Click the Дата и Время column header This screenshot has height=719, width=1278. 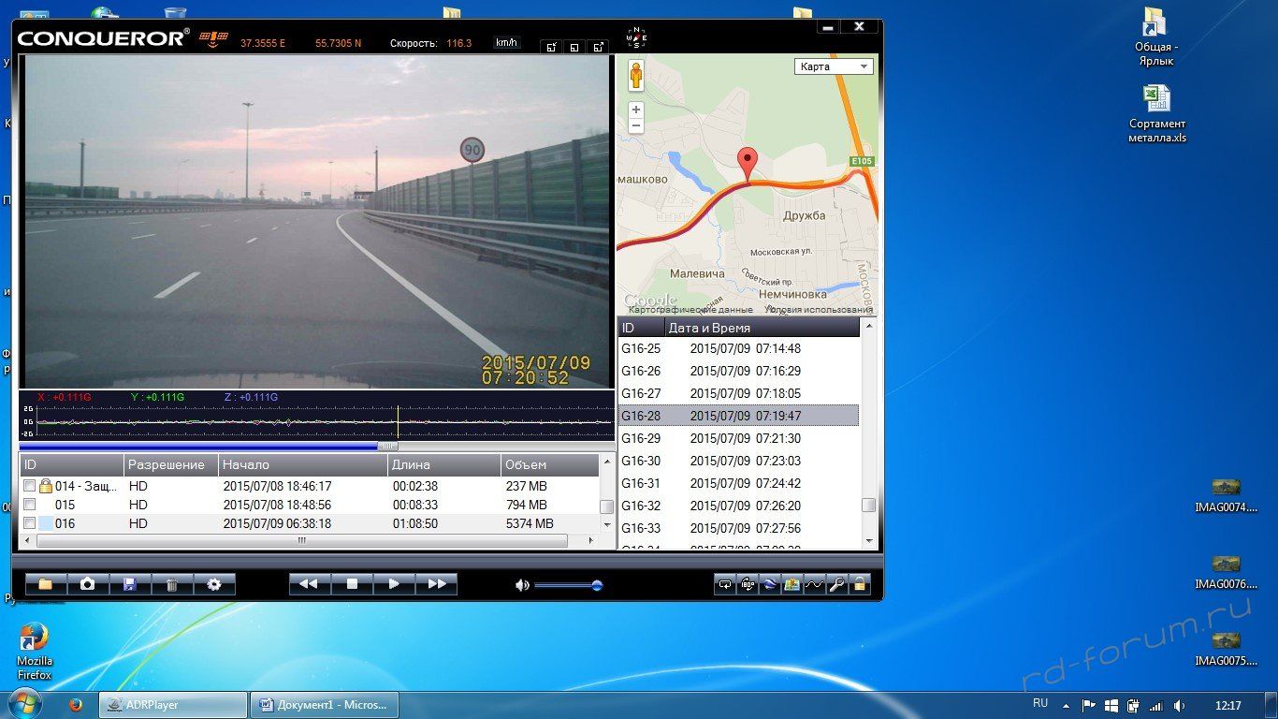tap(762, 328)
